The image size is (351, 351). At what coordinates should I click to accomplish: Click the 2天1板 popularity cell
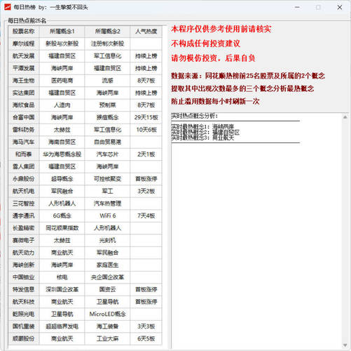(146, 154)
